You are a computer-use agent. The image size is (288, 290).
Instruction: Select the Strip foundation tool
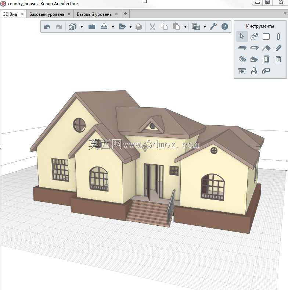click(266, 71)
